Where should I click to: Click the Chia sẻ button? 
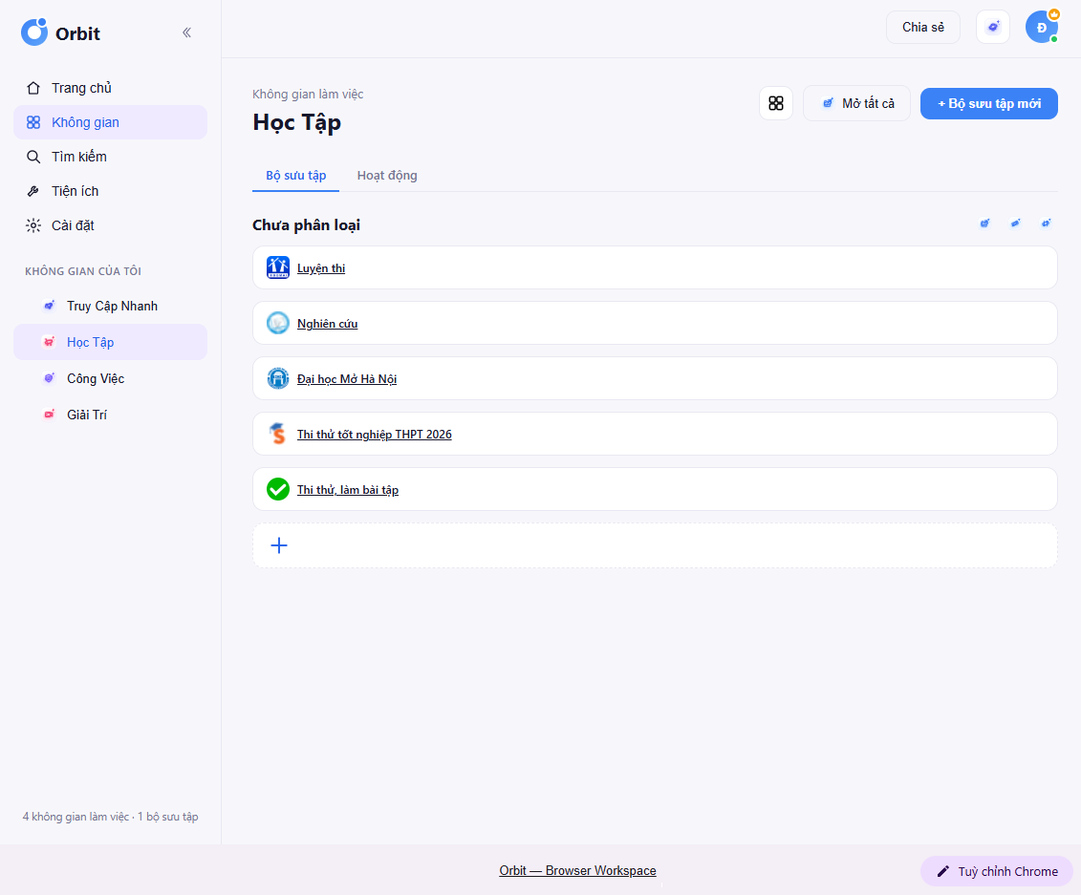[x=923, y=27]
